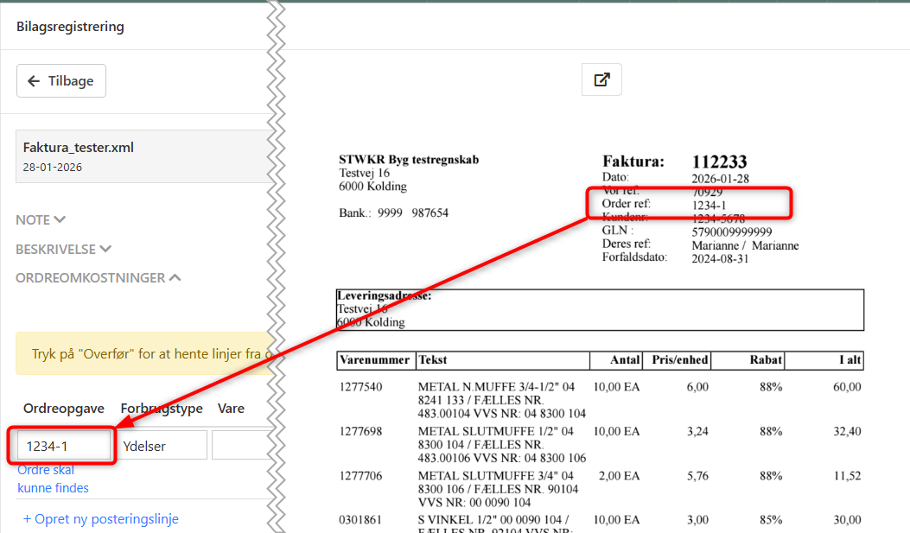Viewport: 910px width, 533px height.
Task: Open invoice preview in new window
Action: 601,79
